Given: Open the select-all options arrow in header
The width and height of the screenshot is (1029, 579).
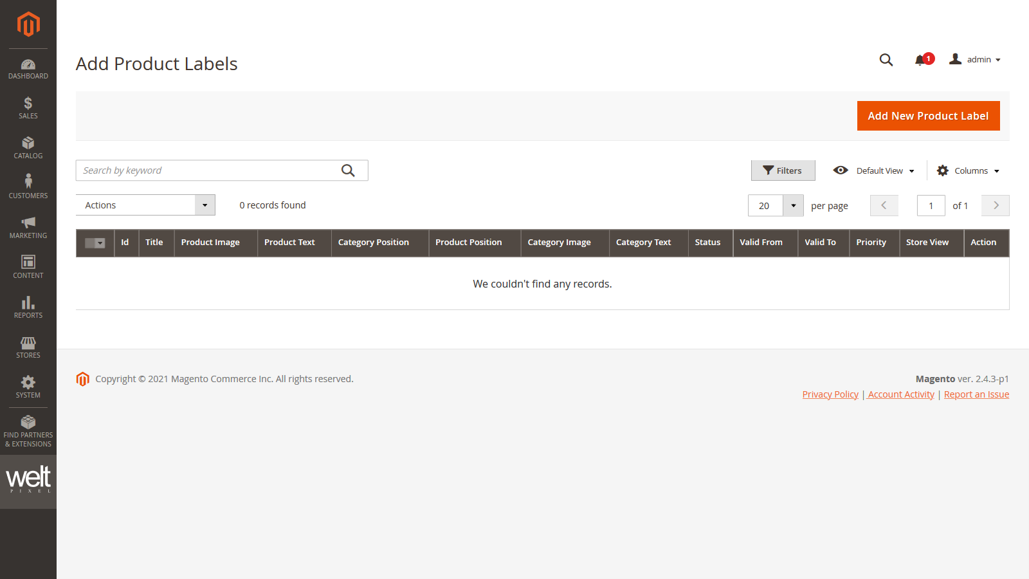Looking at the screenshot, I should tap(100, 243).
